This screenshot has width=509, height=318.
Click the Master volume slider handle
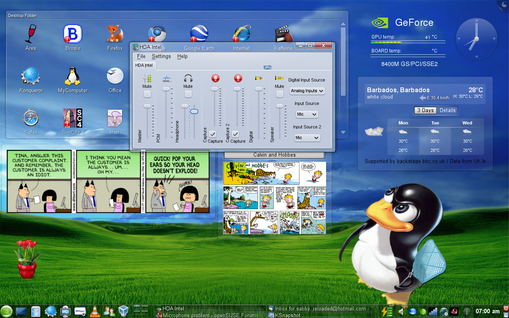147,106
